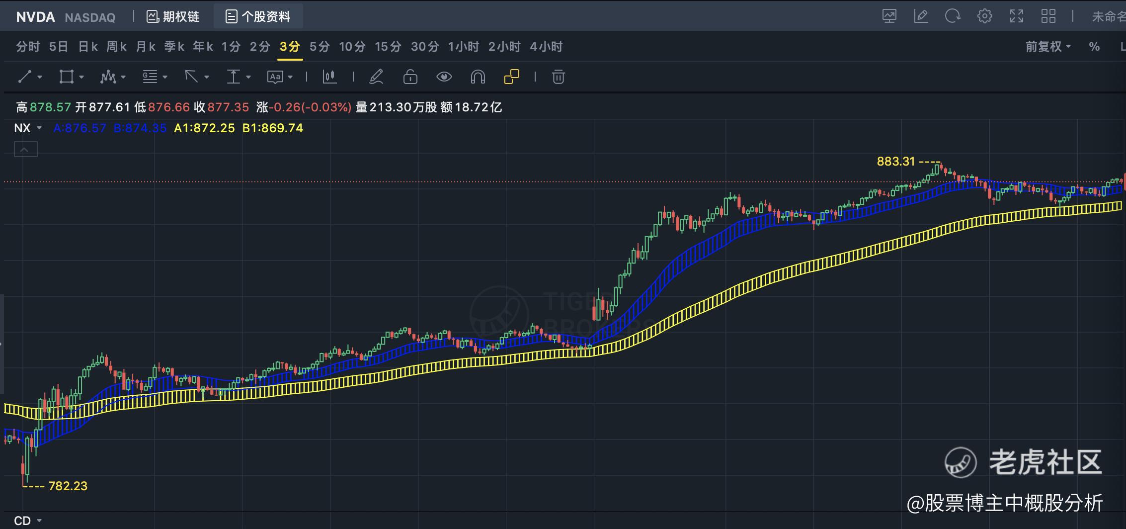Image resolution: width=1126 pixels, height=529 pixels.
Task: Switch to the 季k timeframe
Action: point(174,47)
